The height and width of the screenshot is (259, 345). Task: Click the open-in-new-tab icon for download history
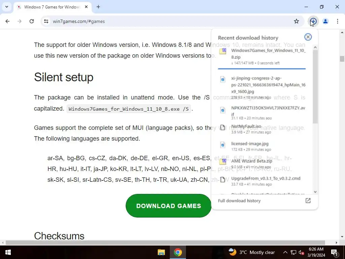click(308, 201)
